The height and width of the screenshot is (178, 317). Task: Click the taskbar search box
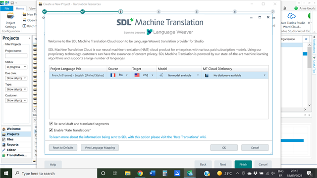coord(55,174)
